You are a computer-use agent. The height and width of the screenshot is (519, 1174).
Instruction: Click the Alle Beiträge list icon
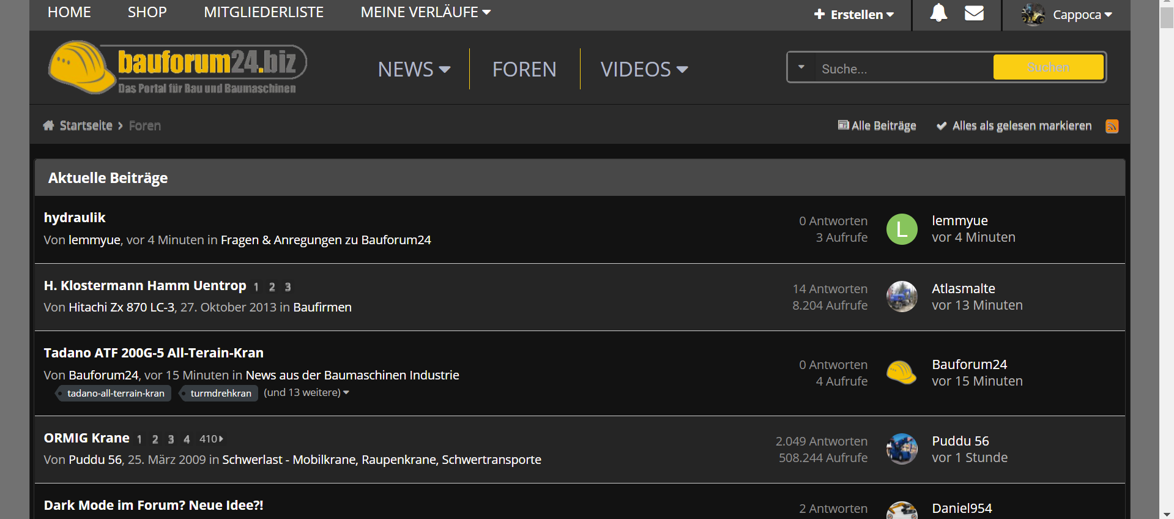[843, 125]
